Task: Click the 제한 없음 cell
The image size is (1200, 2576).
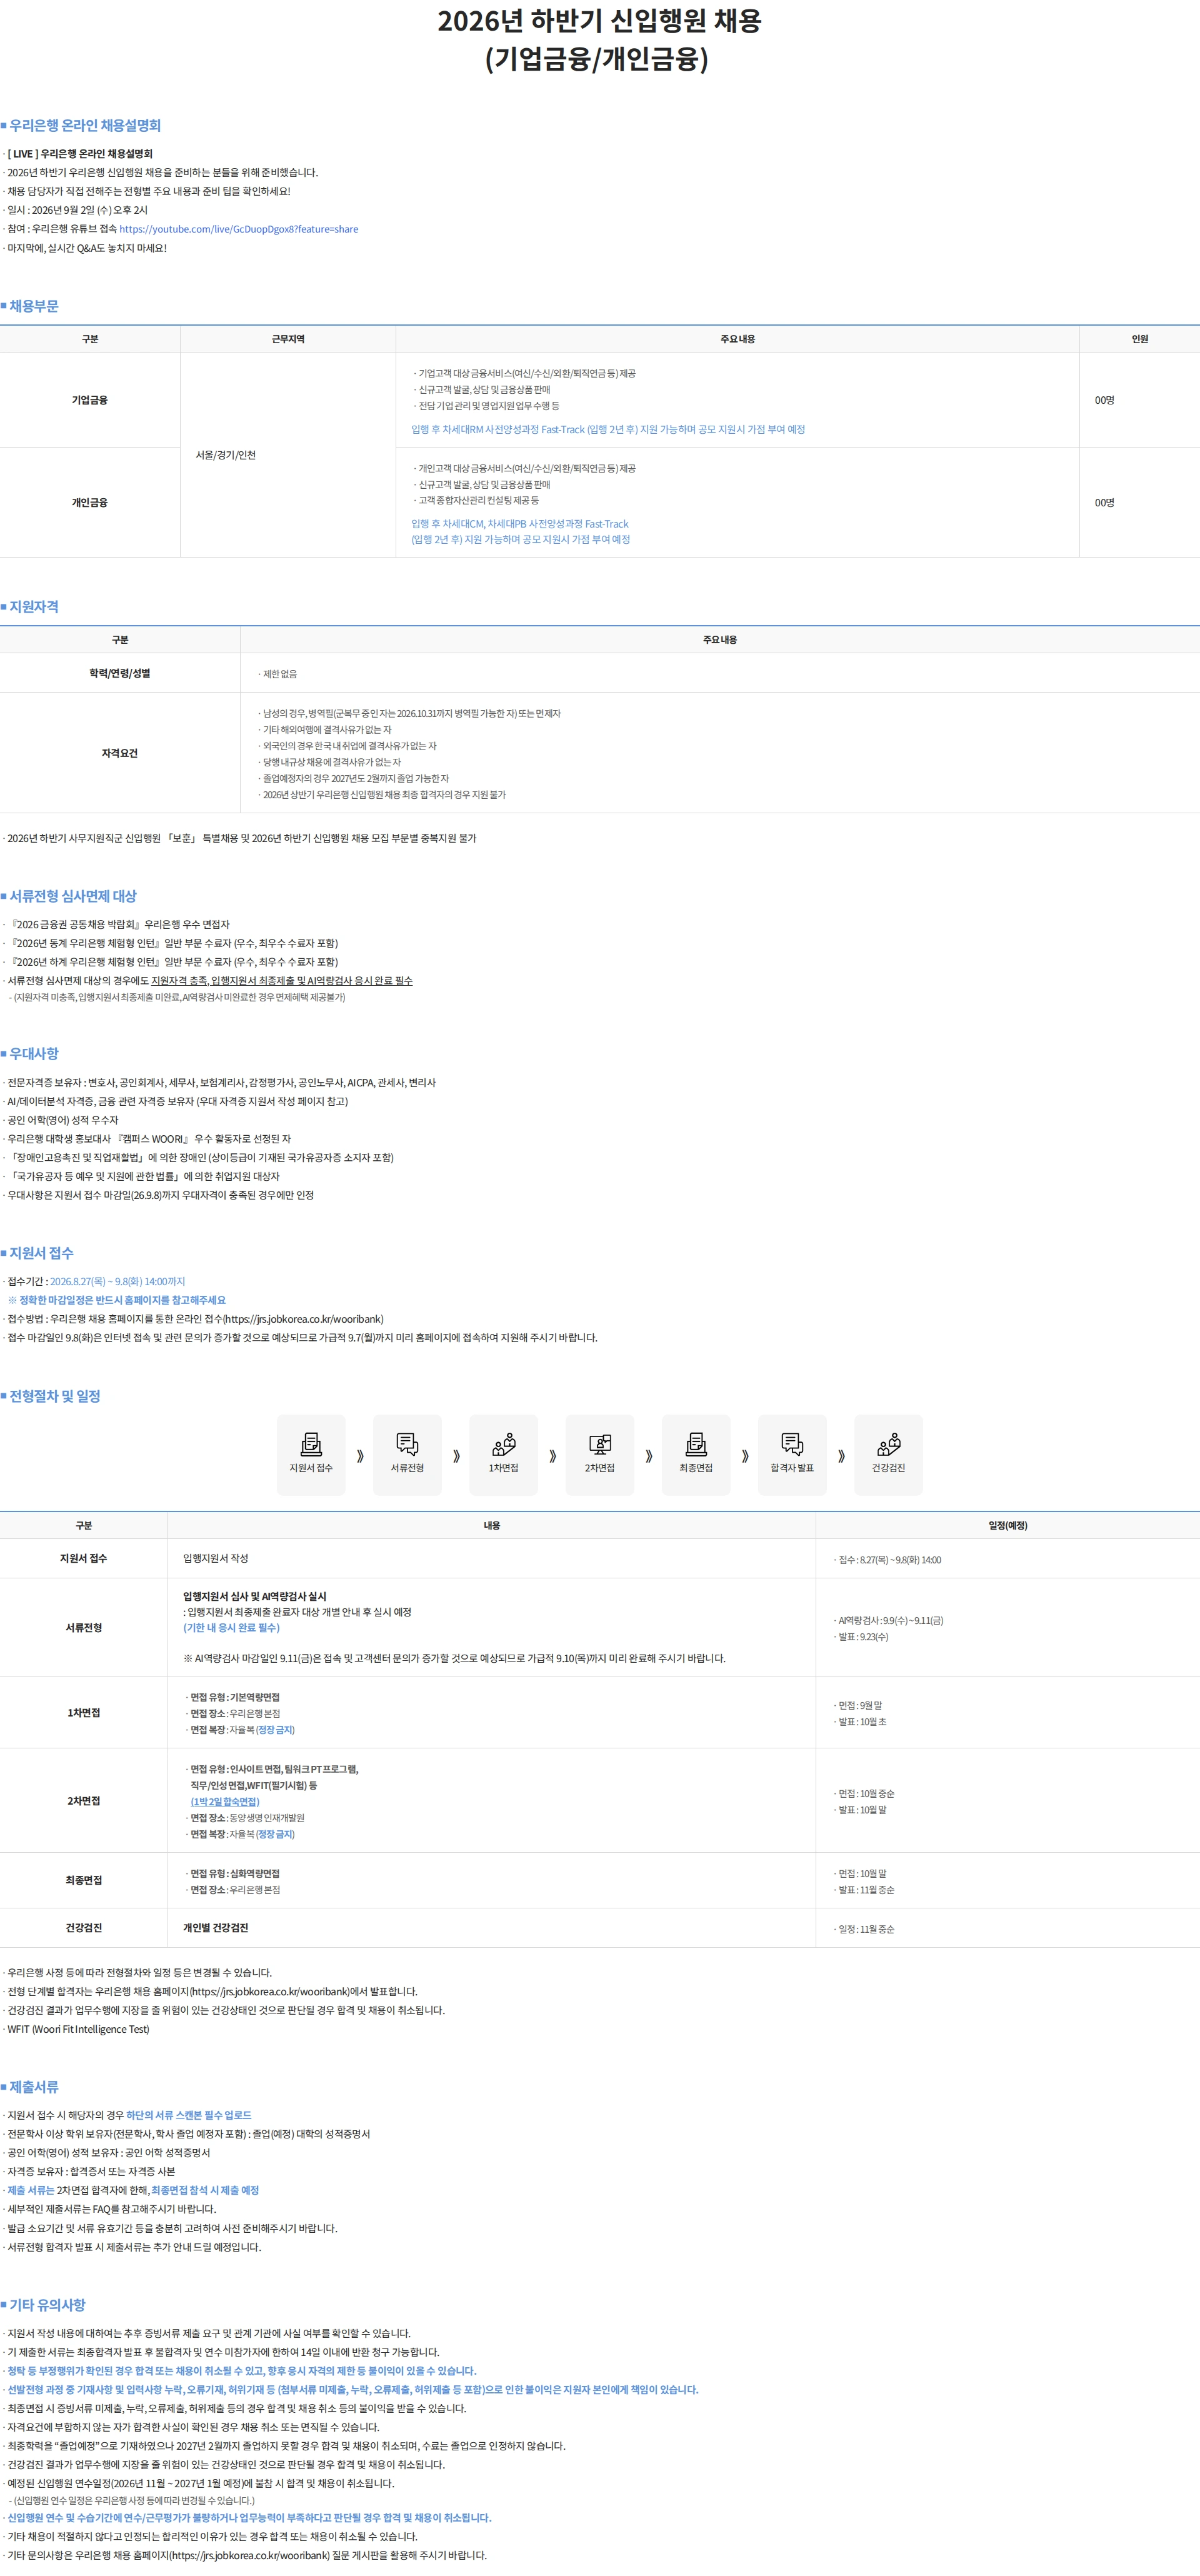Action: point(279,674)
